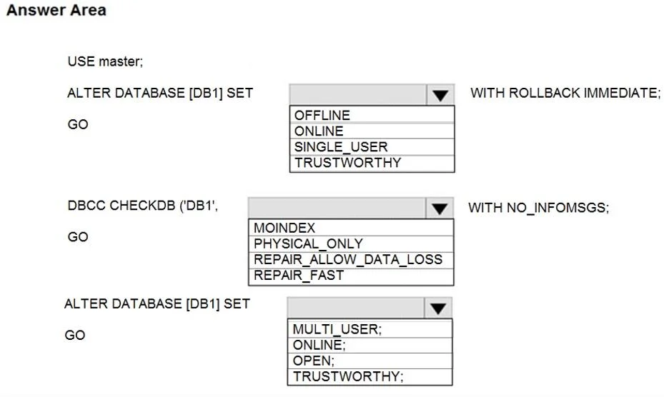Select OFFLINE in the first list
The image size is (664, 397).
tap(372, 115)
